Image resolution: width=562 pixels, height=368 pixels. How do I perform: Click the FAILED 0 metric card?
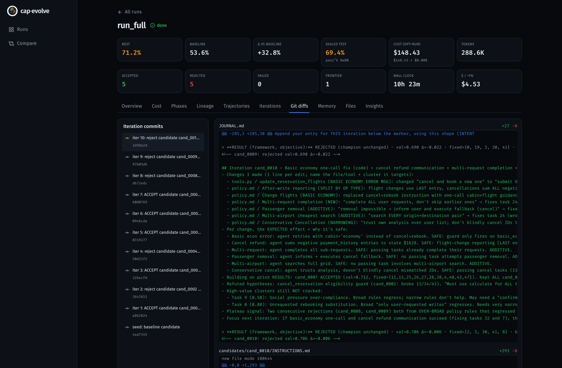(286, 81)
